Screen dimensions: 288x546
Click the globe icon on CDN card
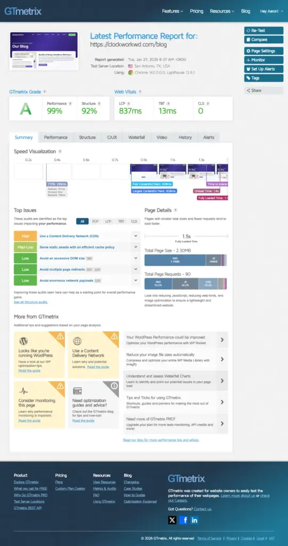pos(77,341)
